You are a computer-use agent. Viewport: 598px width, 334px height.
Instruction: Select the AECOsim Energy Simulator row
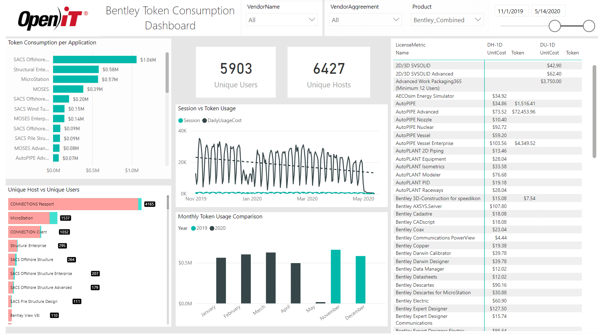pyautogui.click(x=488, y=96)
